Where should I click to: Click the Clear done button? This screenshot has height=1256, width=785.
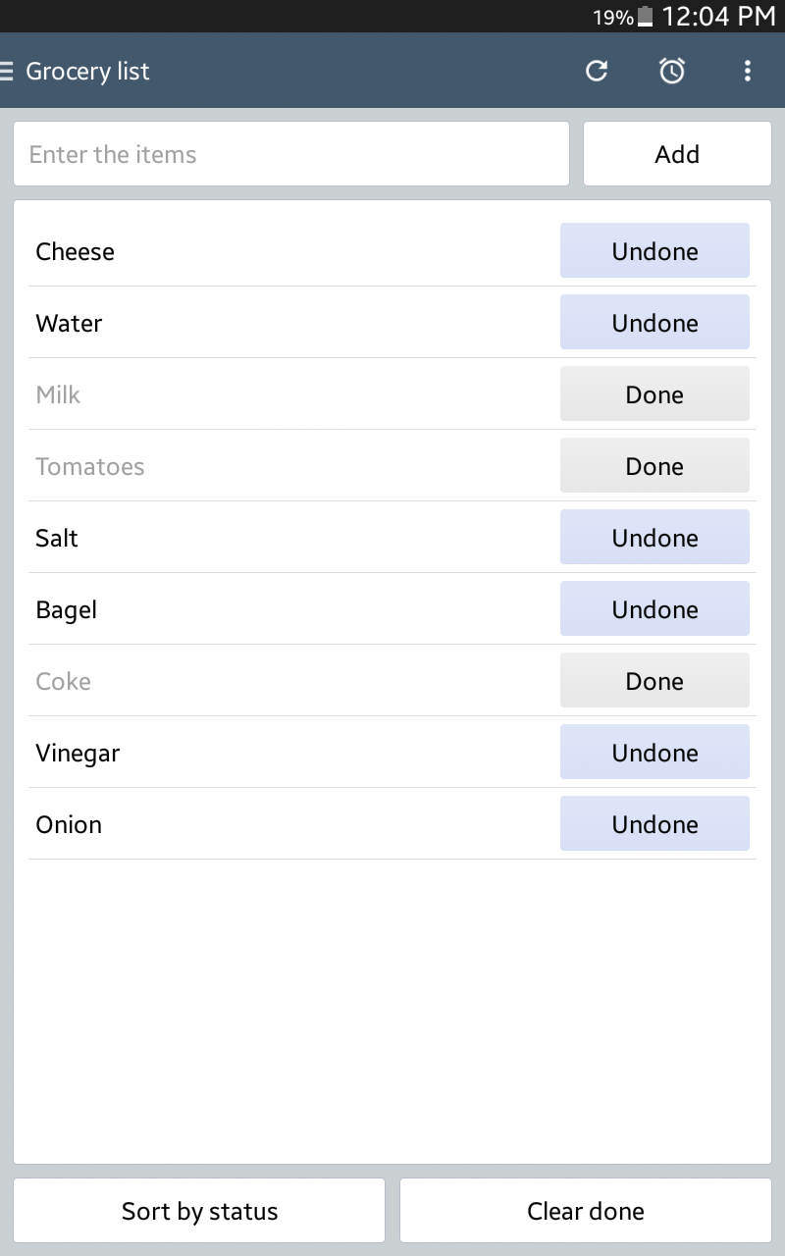(x=586, y=1211)
